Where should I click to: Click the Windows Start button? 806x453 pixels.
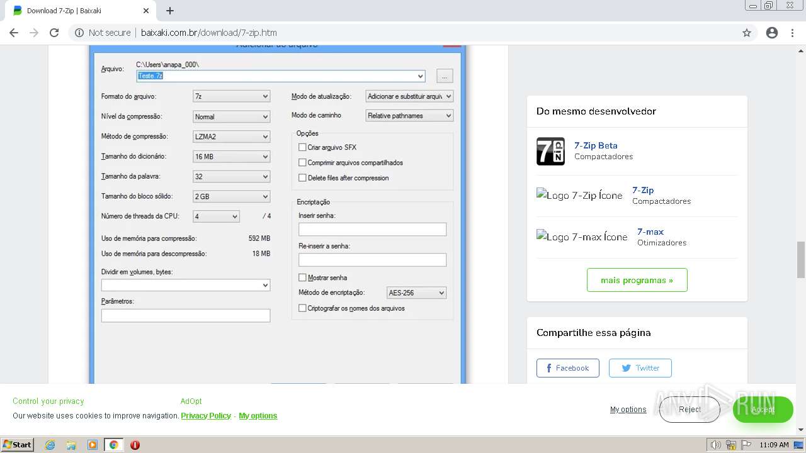[18, 445]
